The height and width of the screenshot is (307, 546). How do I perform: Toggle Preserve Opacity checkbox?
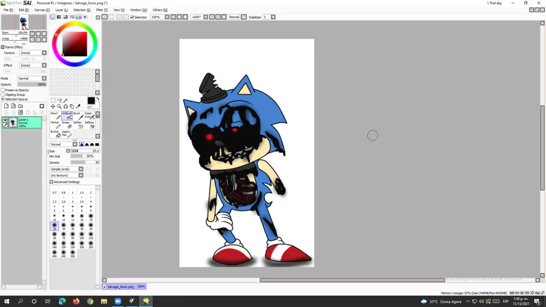[3, 90]
